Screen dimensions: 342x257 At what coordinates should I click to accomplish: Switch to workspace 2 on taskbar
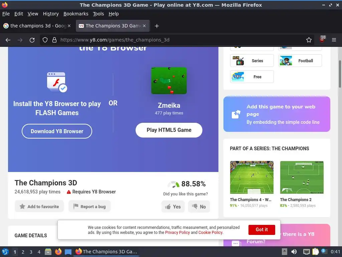pyautogui.click(x=23, y=252)
